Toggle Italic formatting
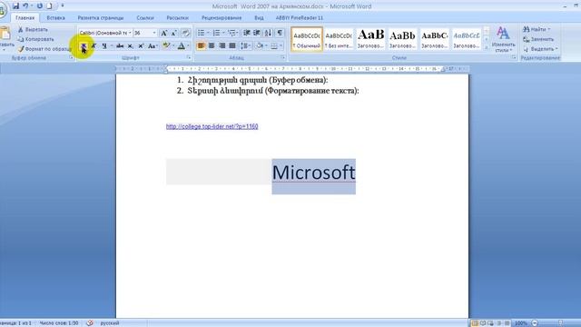Screen dimensions: 581x327 tap(94, 46)
